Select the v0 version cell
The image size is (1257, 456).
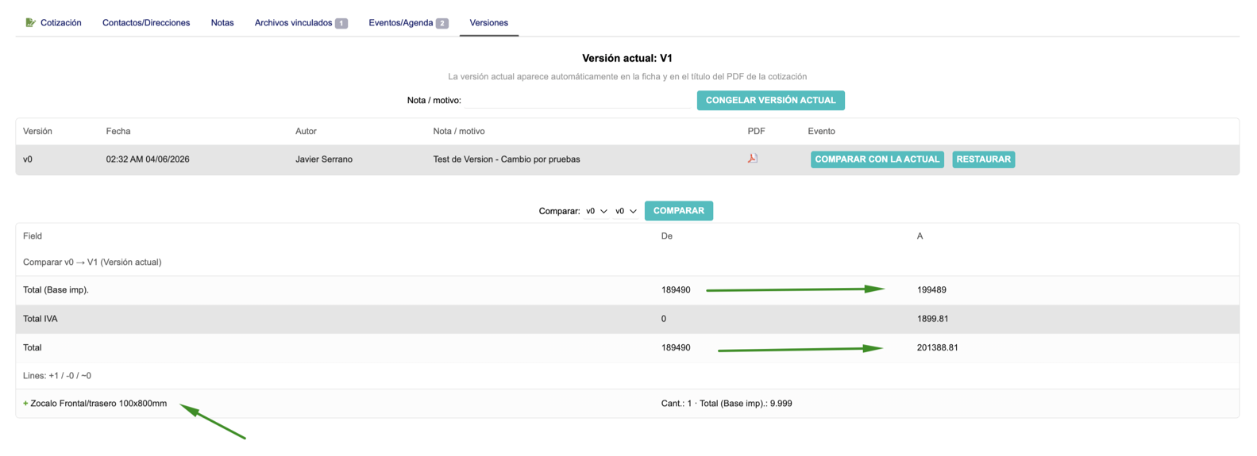(28, 159)
